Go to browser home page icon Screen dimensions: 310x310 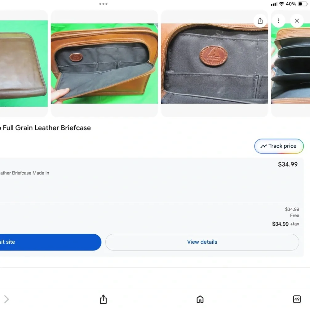(200, 299)
